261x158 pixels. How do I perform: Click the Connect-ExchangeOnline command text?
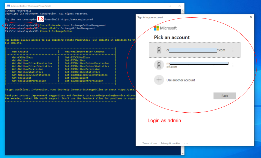[x=56, y=31]
